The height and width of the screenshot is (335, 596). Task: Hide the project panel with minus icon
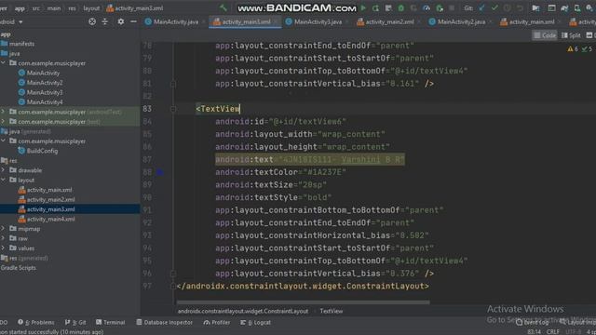(133, 22)
